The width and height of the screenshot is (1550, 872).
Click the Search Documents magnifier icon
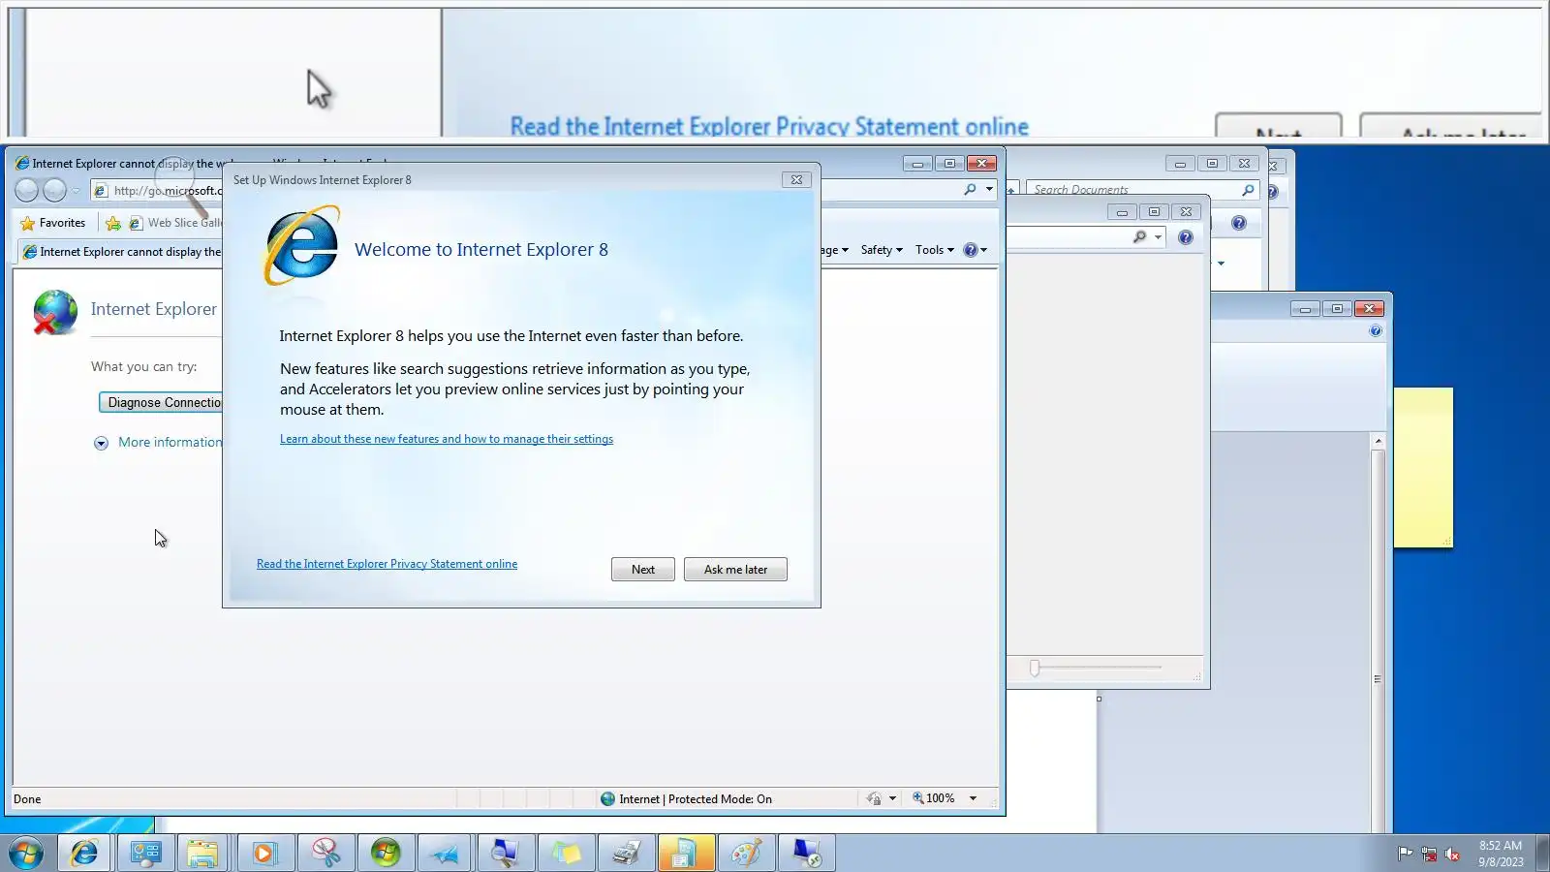point(1248,190)
